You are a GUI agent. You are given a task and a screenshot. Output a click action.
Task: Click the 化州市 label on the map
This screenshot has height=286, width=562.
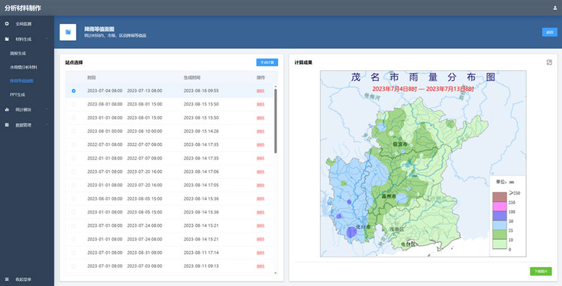[363, 227]
